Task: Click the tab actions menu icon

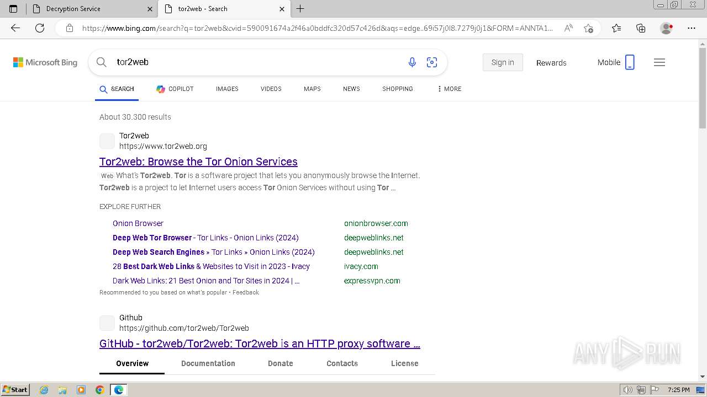Action: [x=13, y=9]
